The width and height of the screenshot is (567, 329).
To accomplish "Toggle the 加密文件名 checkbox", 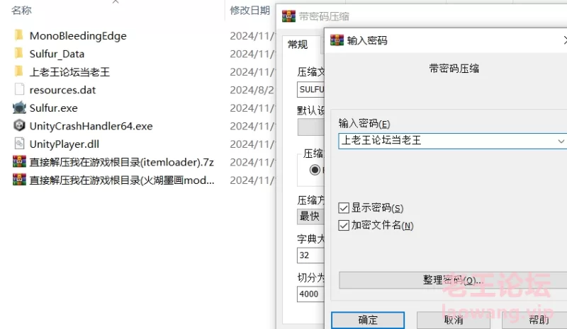I will (x=344, y=226).
